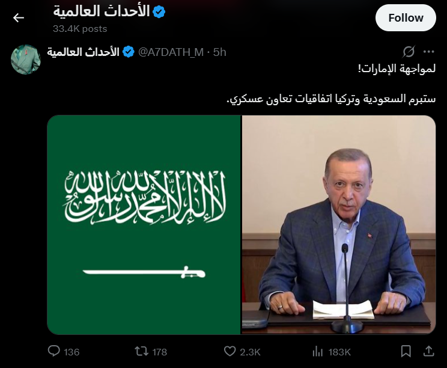
Task: Reply to the post via comment icon
Action: (54, 351)
